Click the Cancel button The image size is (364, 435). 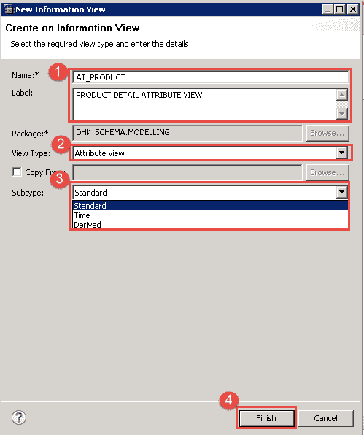coord(326,418)
